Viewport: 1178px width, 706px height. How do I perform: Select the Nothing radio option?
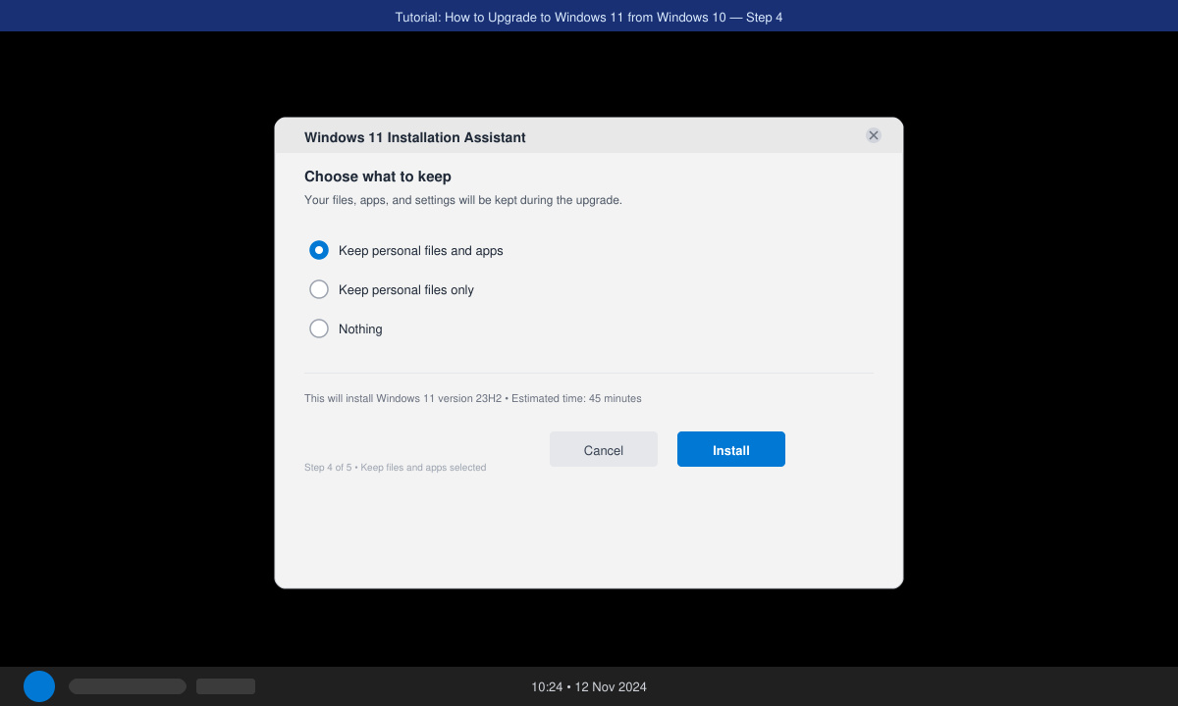pyautogui.click(x=319, y=328)
